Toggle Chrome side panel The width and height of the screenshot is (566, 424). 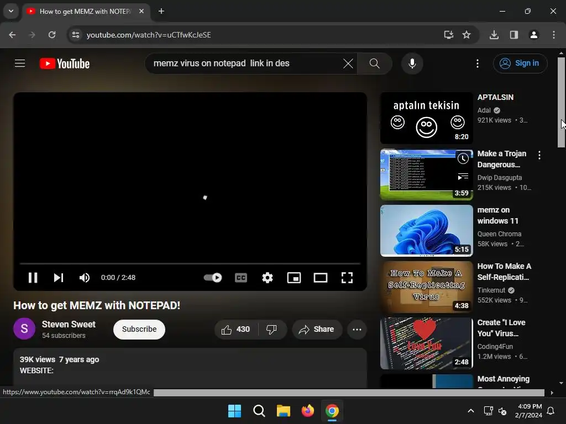tap(513, 35)
